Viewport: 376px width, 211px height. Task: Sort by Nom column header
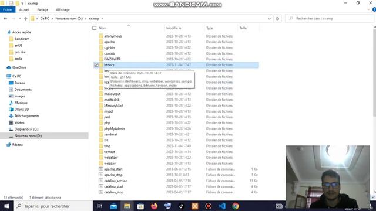coord(103,28)
